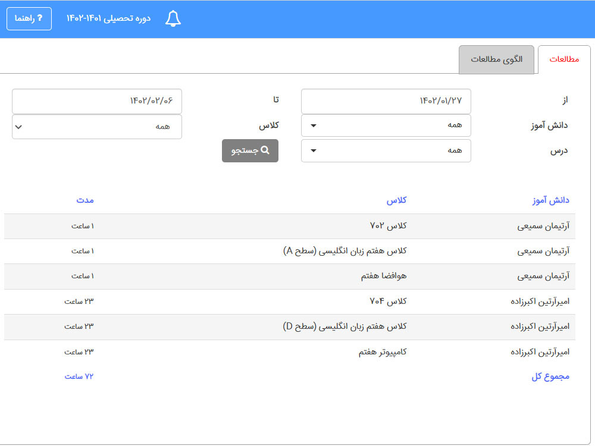Click the جستجو search button
This screenshot has width=595, height=446.
(x=250, y=150)
